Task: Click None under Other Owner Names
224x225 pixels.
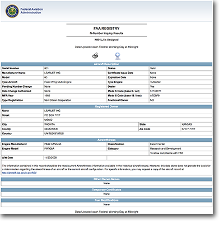Action: [106, 184]
